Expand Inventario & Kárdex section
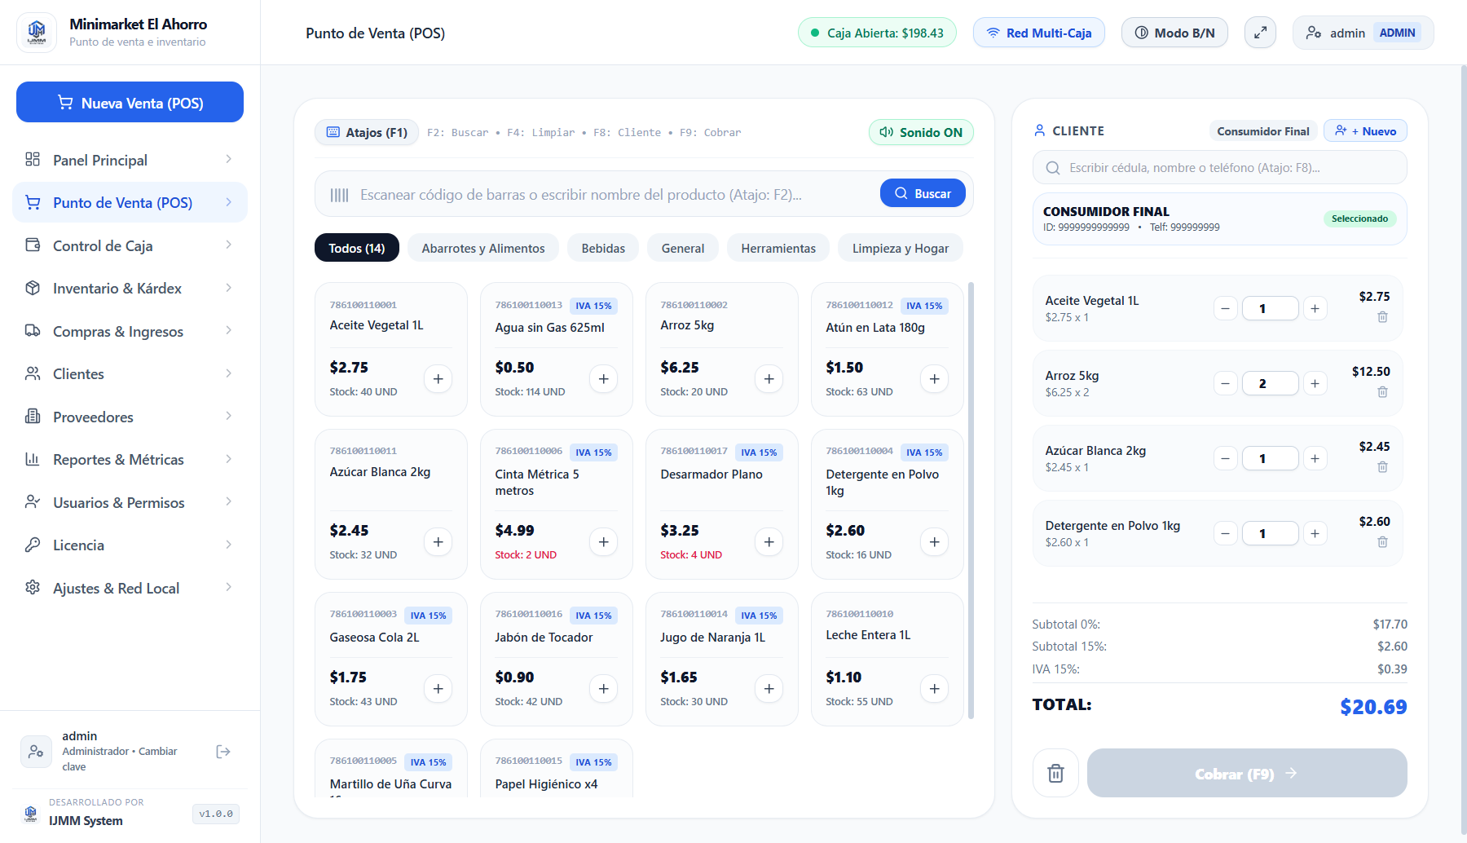 [130, 288]
